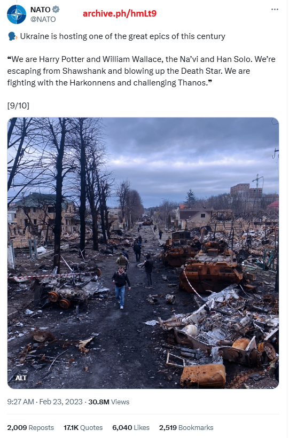Open the 9:27 AM Feb 23, 2023 timestamp
The image size is (289, 438).
coord(45,402)
